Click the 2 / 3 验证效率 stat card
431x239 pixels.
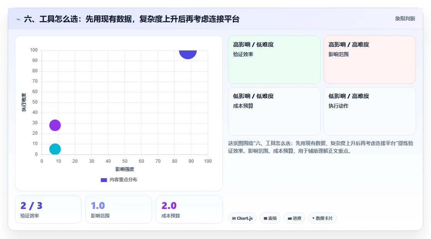[x=48, y=209]
